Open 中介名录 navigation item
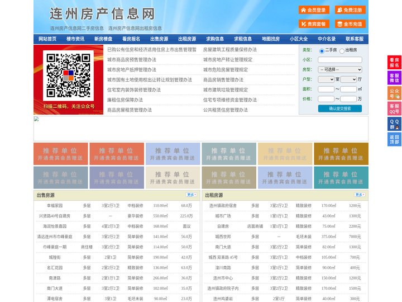Viewport: 402px width, 302px height. coord(327,39)
